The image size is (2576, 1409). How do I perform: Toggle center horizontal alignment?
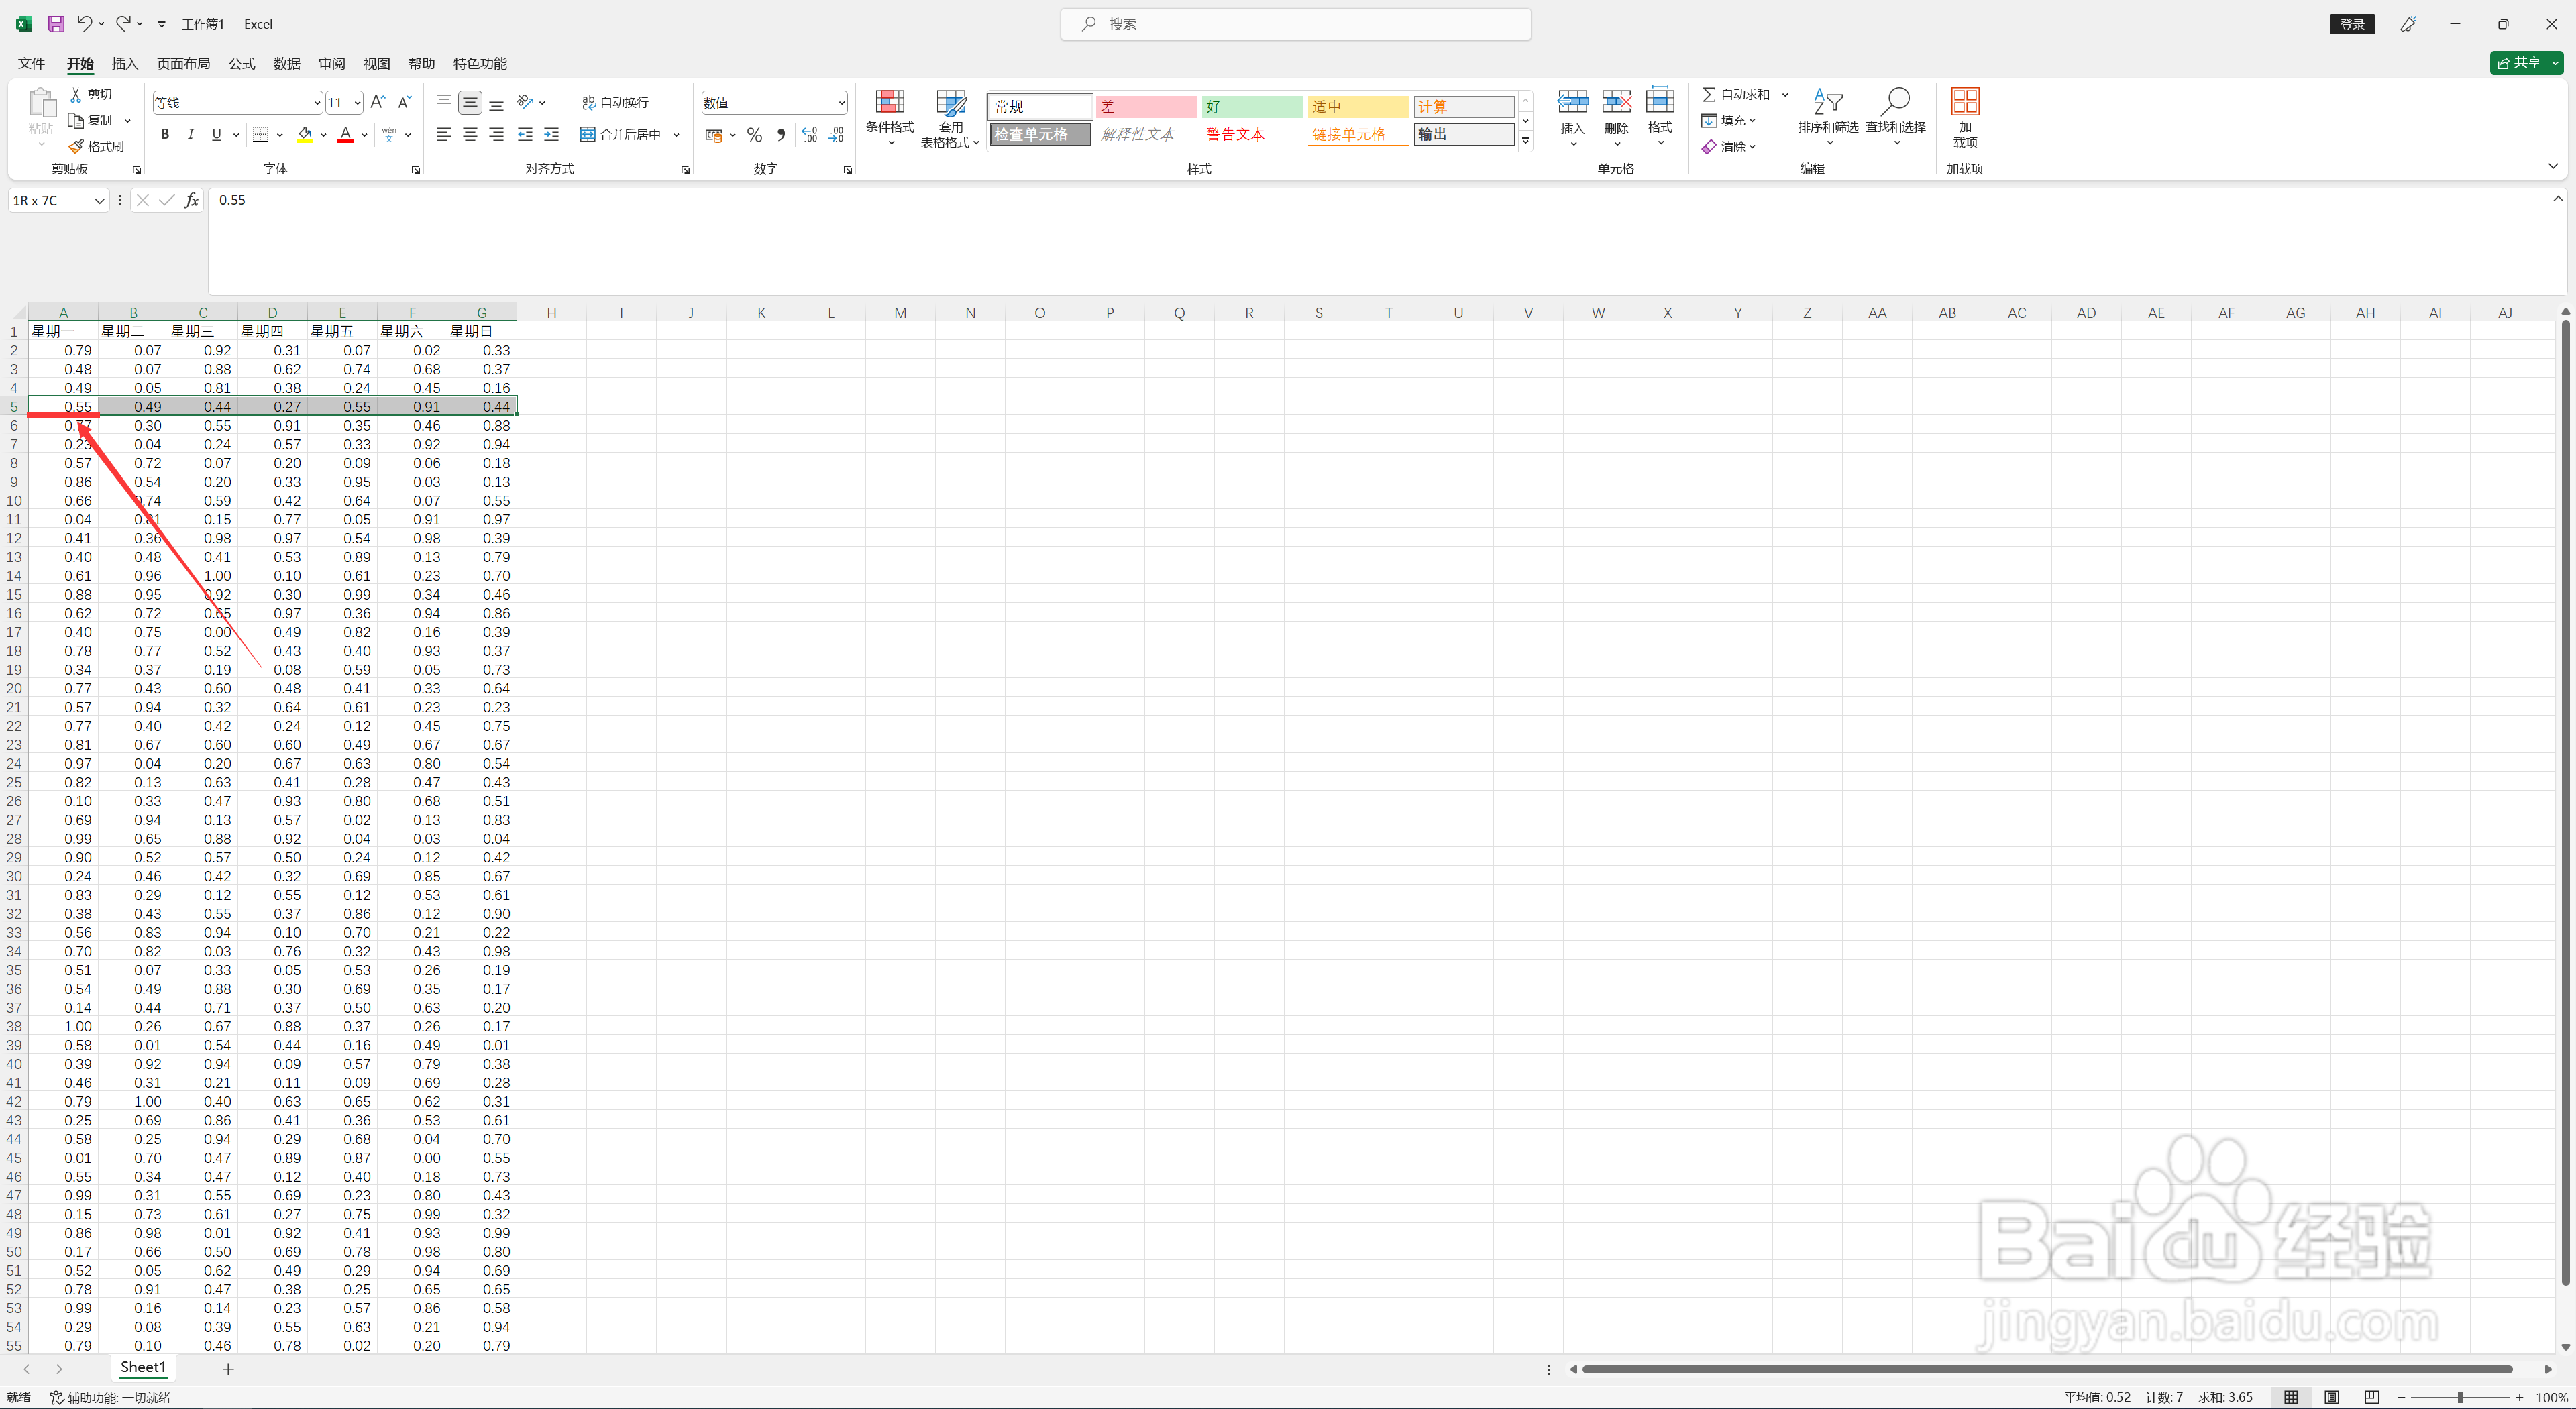tap(470, 134)
